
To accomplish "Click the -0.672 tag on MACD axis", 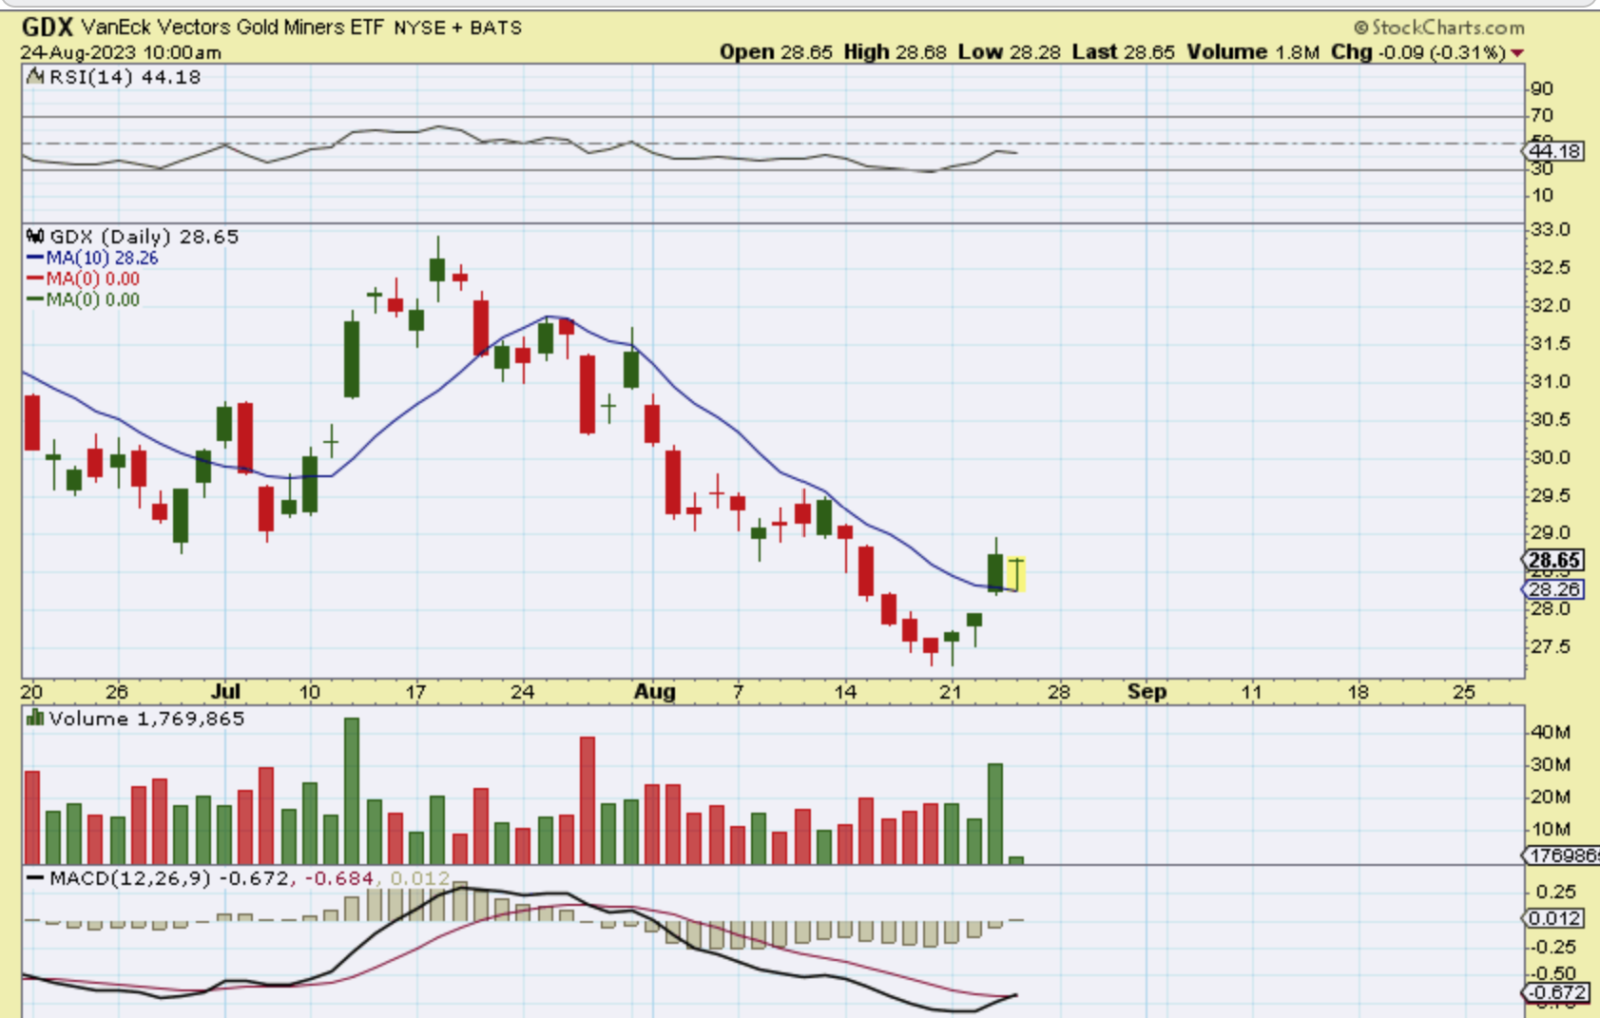I will (1554, 993).
